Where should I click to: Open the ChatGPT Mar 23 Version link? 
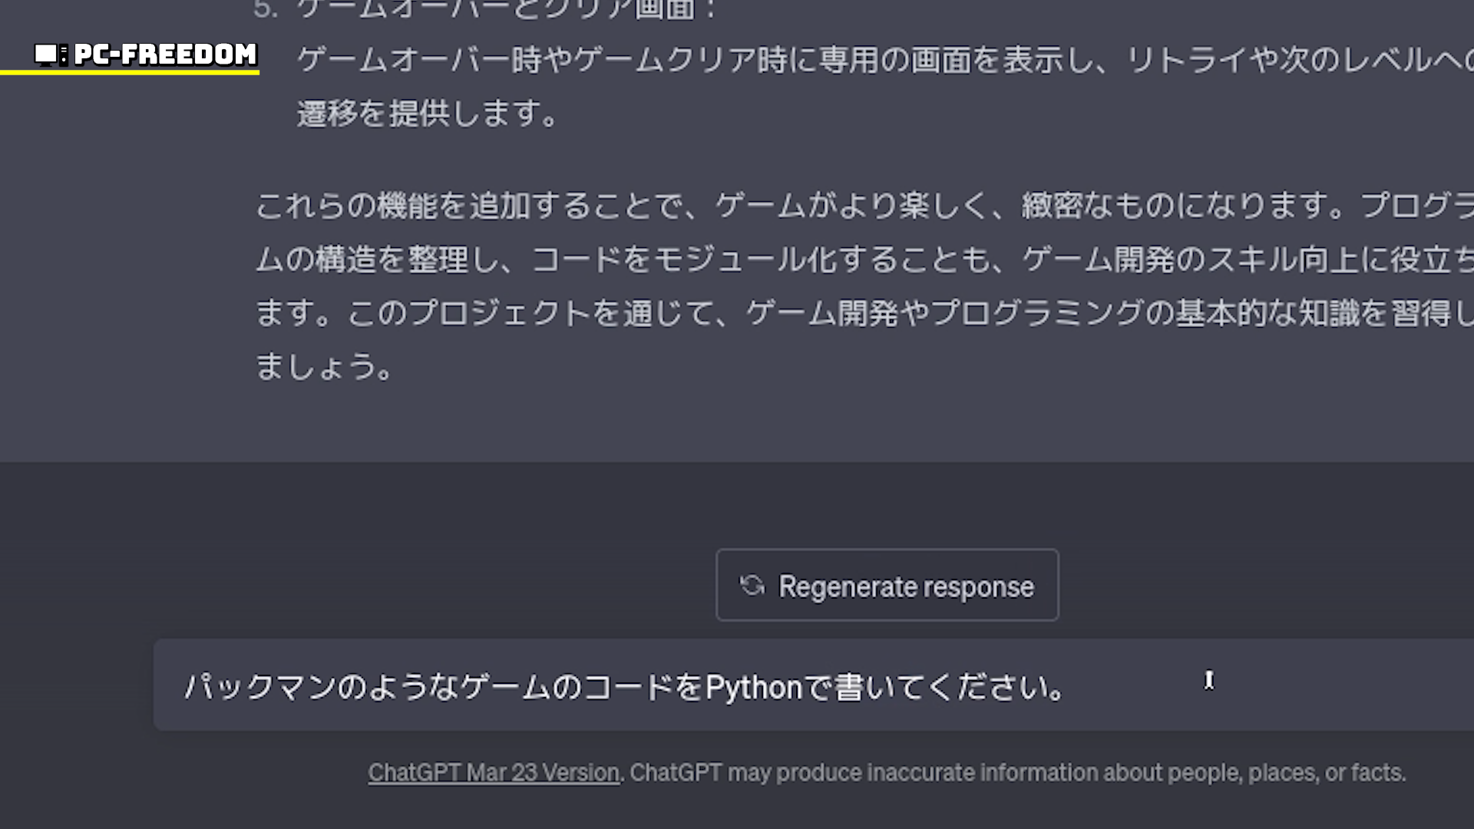pos(493,772)
